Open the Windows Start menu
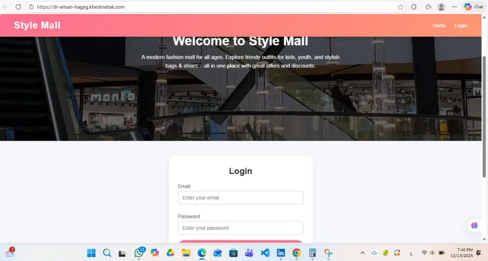The height and width of the screenshot is (261, 488). pyautogui.click(x=91, y=253)
